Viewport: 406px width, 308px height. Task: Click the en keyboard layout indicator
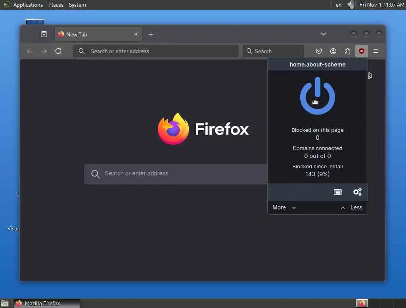pos(339,5)
